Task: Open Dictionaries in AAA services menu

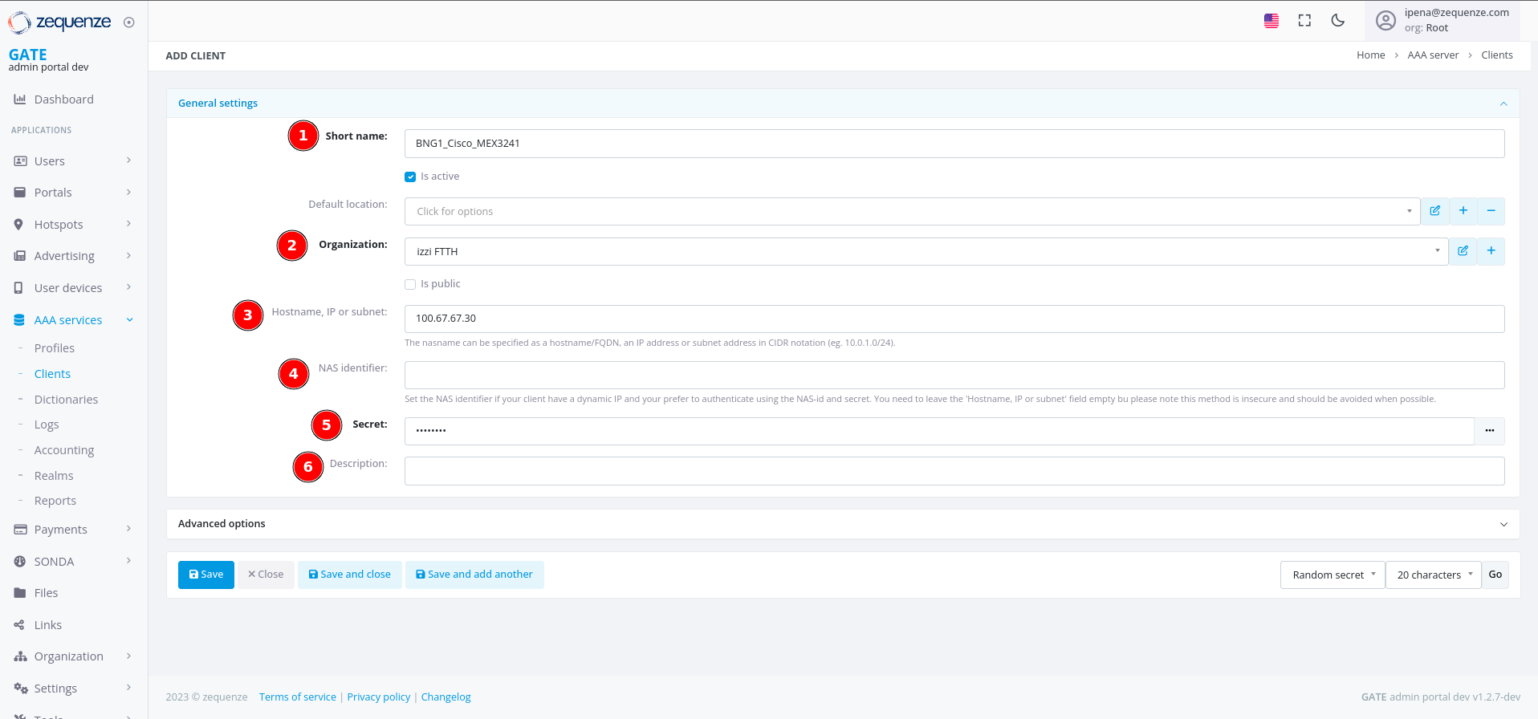Action: click(x=66, y=400)
